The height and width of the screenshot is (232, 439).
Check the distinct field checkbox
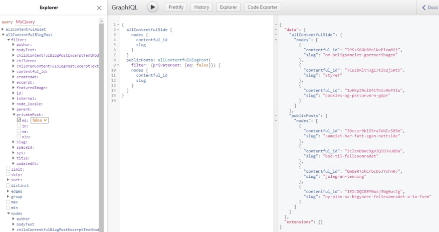pyautogui.click(x=8, y=185)
